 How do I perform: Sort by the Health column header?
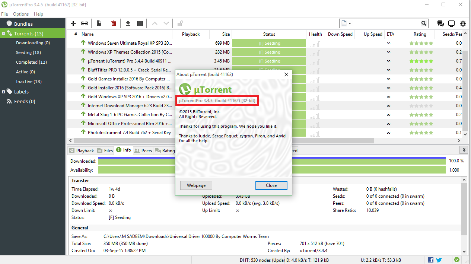tap(315, 34)
